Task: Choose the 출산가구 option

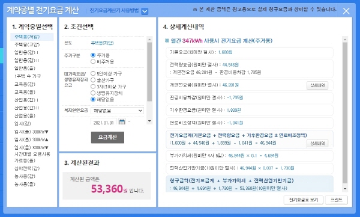Action: pyautogui.click(x=93, y=80)
